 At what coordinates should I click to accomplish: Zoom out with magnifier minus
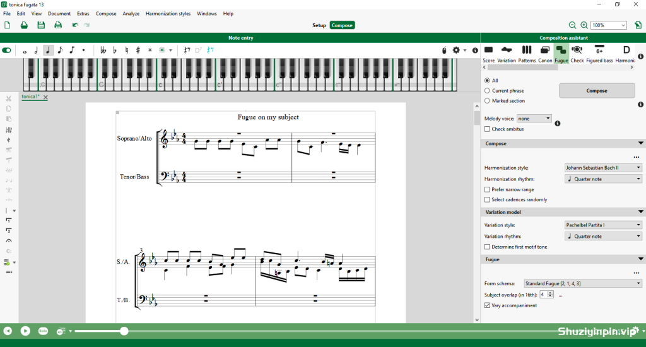coord(572,25)
